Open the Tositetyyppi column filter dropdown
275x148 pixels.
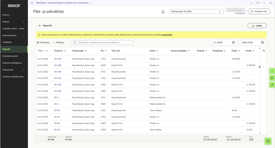pyautogui.click(x=86, y=51)
